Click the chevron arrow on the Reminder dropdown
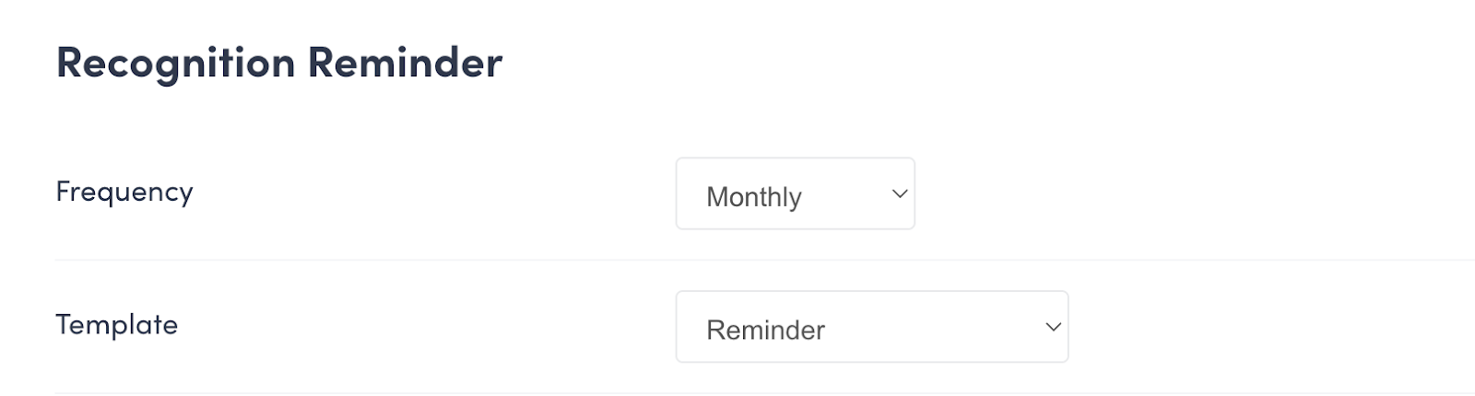 tap(1053, 327)
